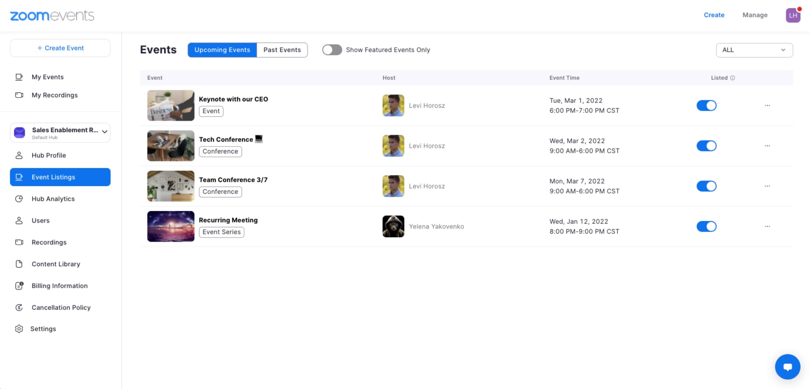
Task: Open My Events from the sidebar
Action: click(47, 77)
